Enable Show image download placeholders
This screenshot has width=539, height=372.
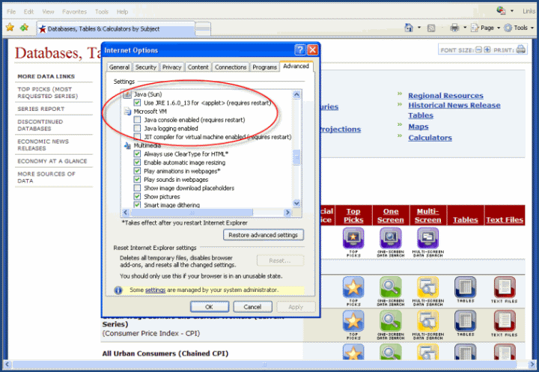(x=137, y=188)
